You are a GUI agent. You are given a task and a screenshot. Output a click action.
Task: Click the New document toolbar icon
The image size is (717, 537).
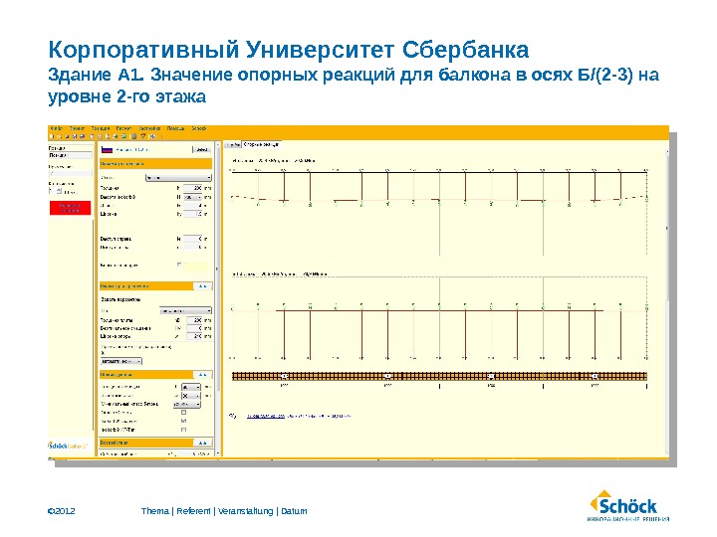pos(52,136)
